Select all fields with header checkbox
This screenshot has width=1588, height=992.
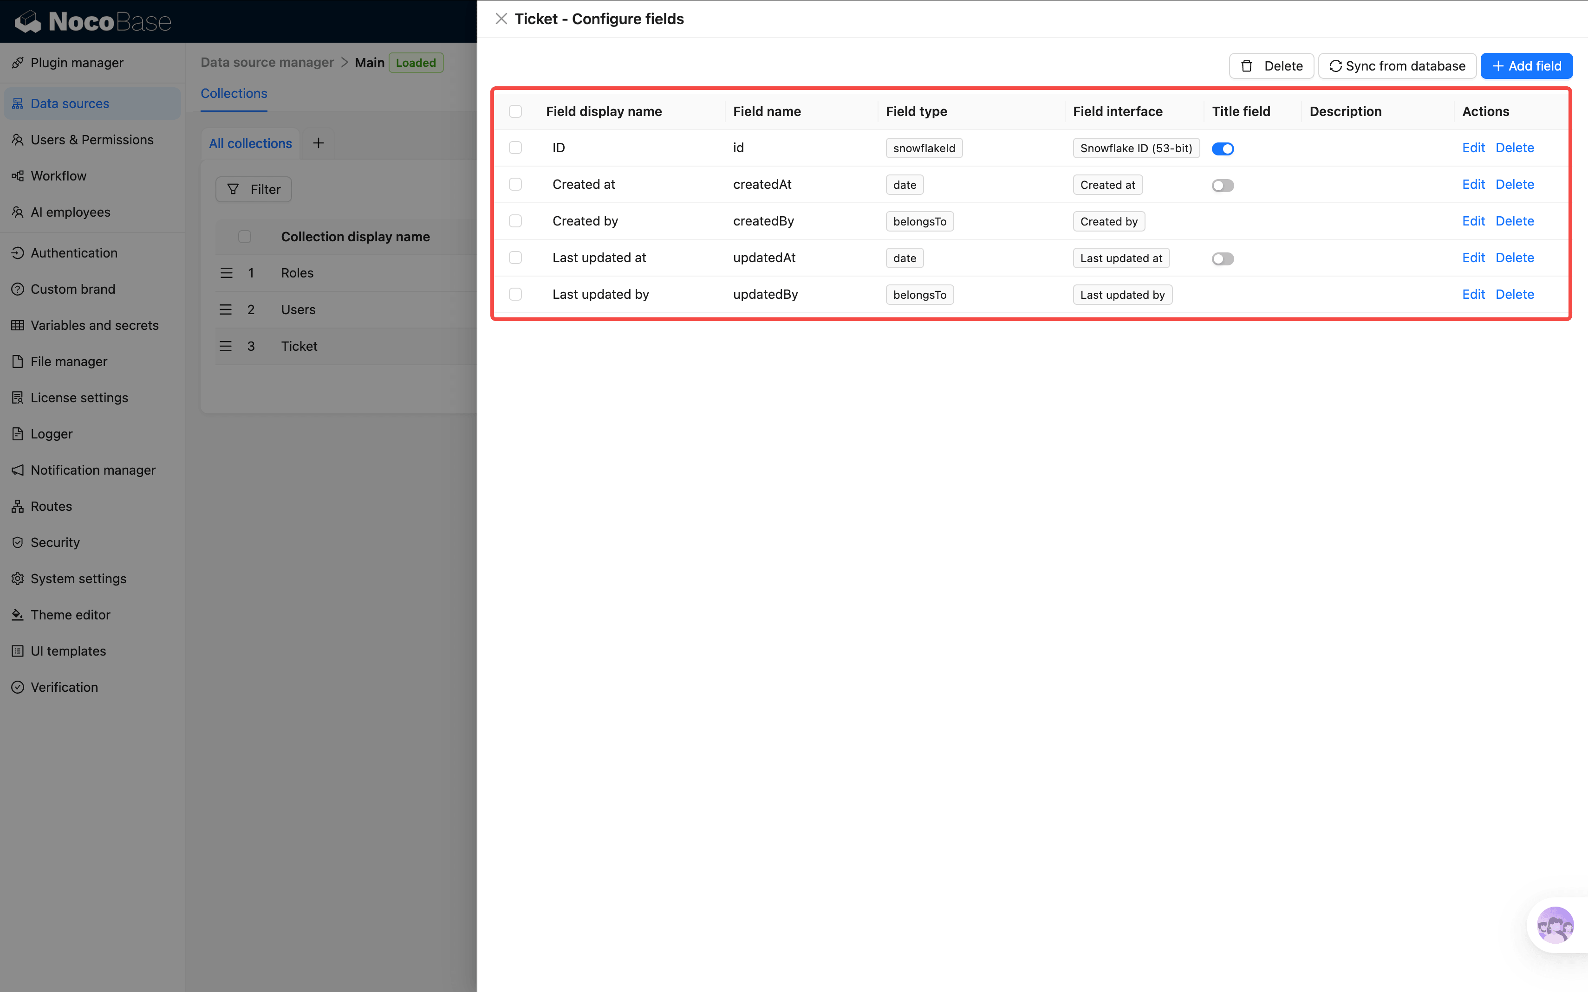click(x=515, y=111)
